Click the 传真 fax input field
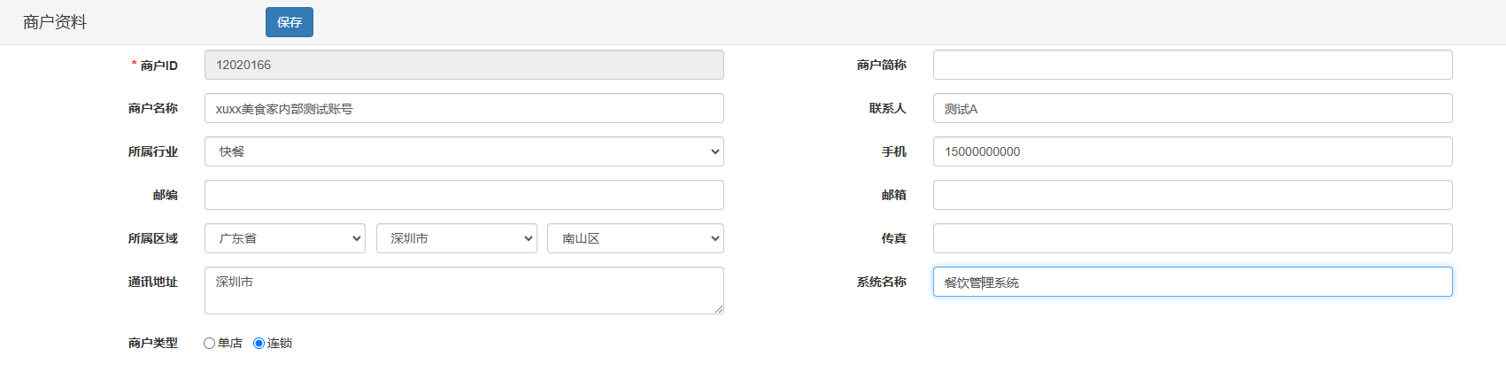 pos(1192,238)
